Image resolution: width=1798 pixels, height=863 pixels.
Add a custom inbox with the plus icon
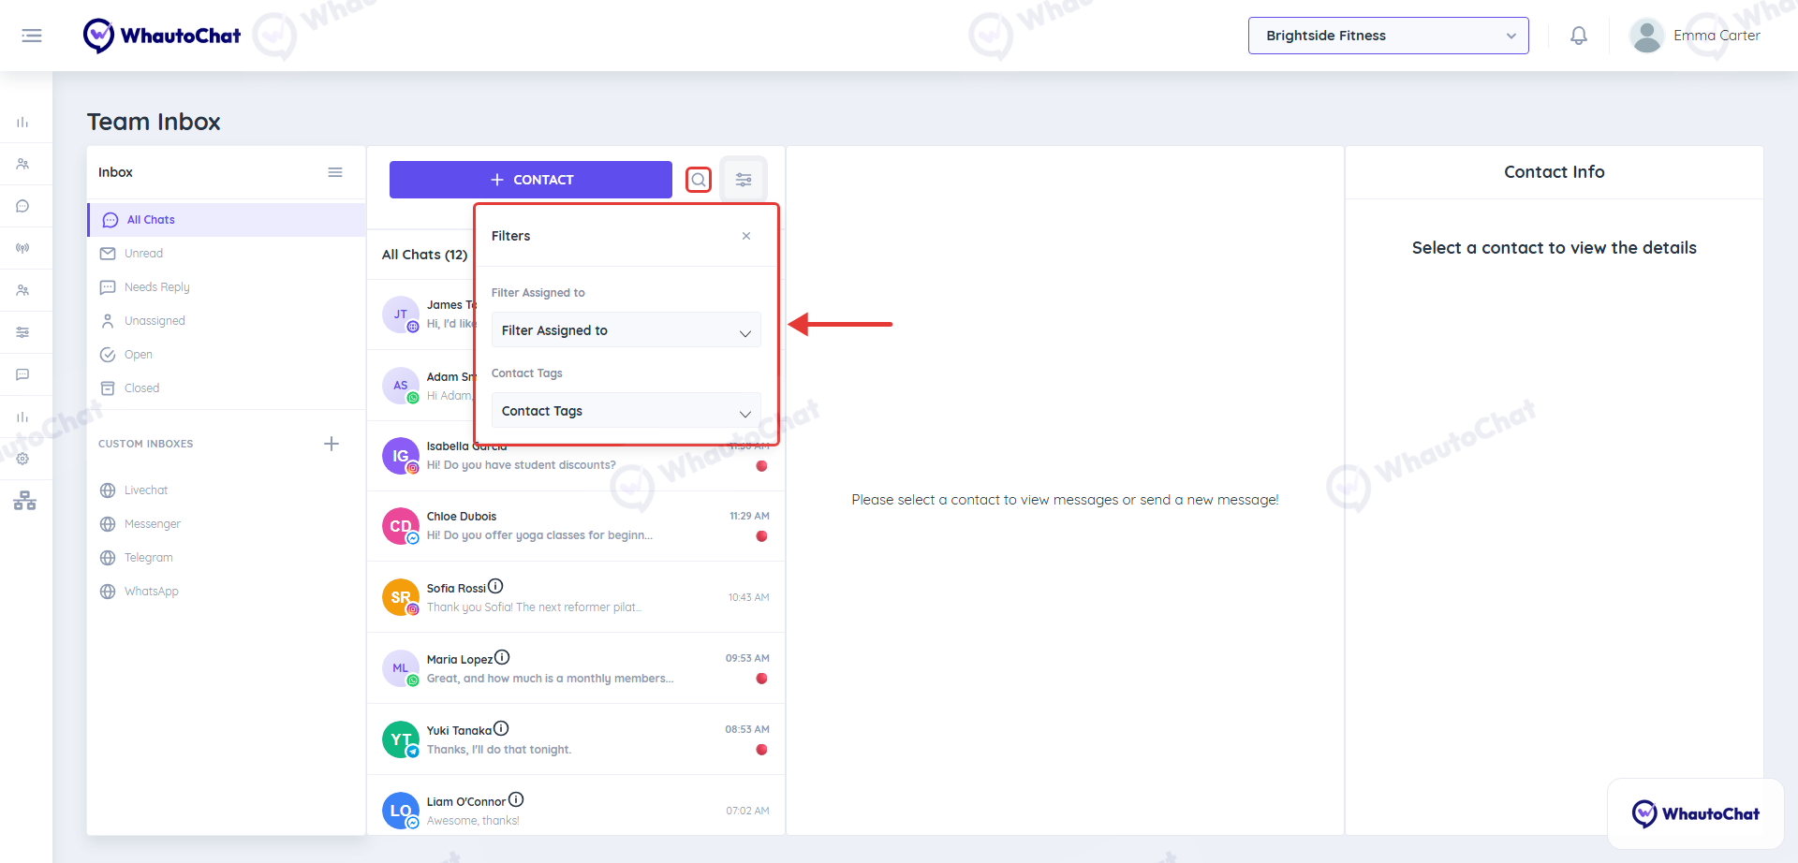332,444
